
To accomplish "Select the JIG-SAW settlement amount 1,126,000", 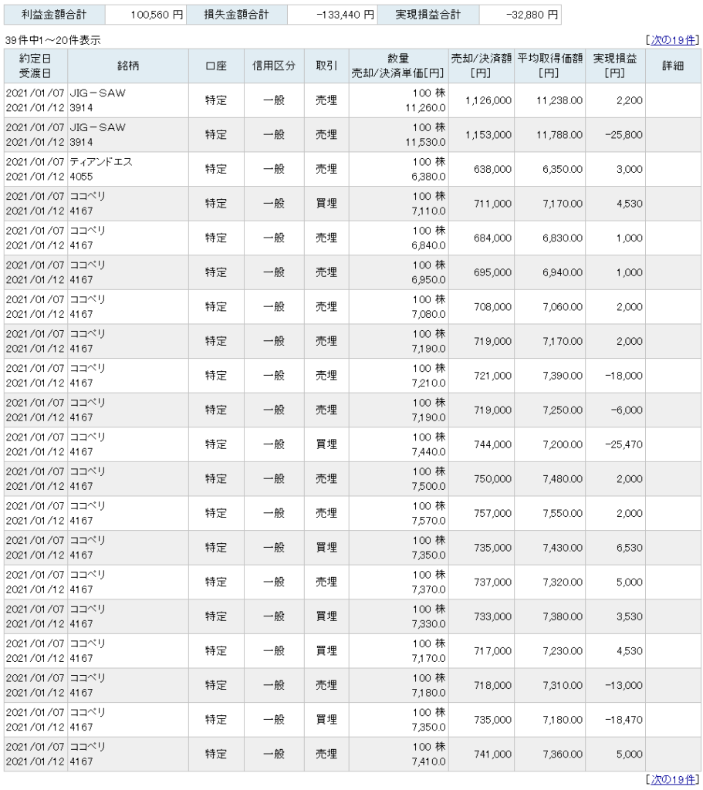I will click(488, 100).
